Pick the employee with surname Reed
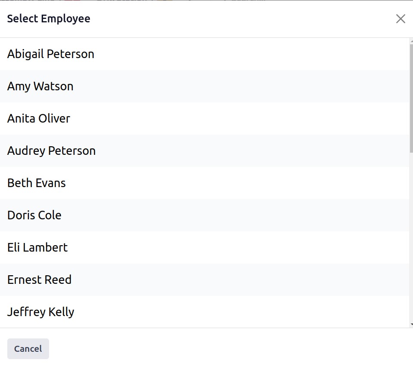This screenshot has height=369, width=413. click(x=205, y=280)
